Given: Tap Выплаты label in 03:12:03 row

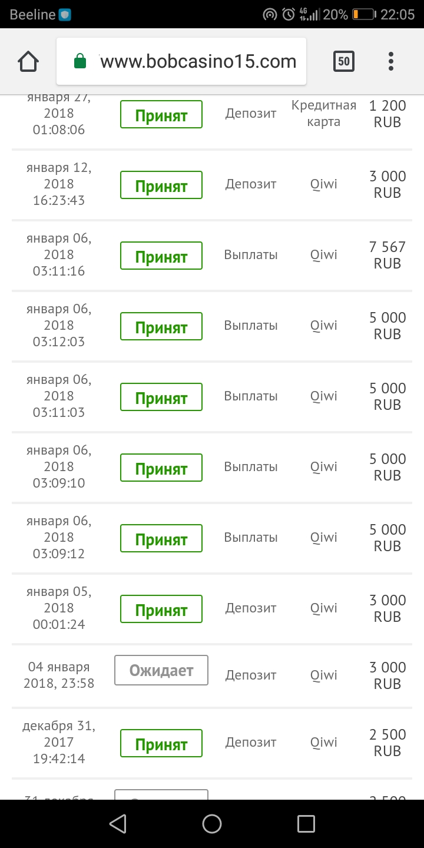Looking at the screenshot, I should click(251, 326).
